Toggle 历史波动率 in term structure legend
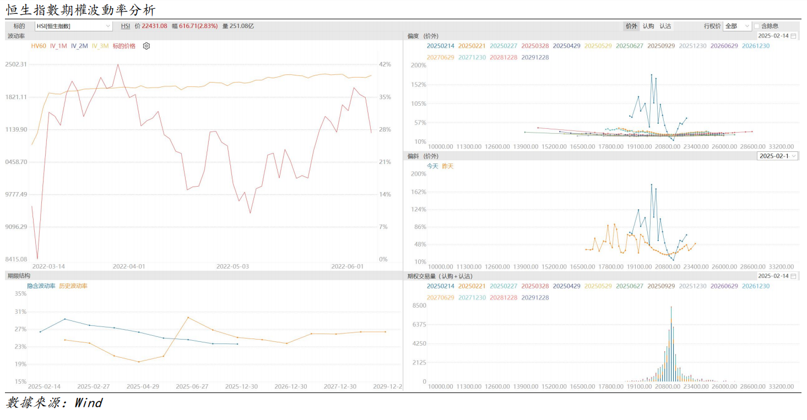Image resolution: width=807 pixels, height=420 pixels. (x=73, y=286)
